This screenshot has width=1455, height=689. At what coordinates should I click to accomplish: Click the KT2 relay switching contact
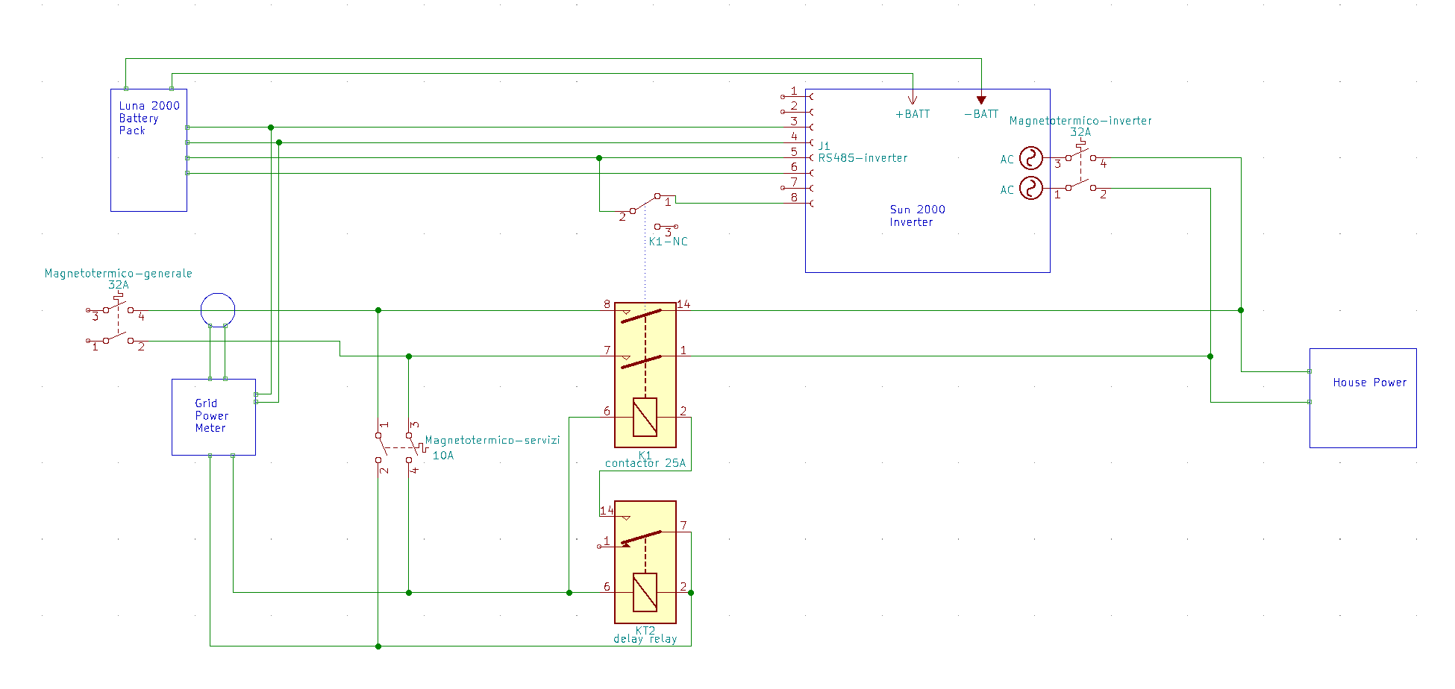[642, 538]
